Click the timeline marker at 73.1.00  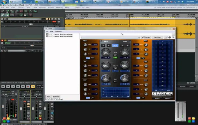115,15
